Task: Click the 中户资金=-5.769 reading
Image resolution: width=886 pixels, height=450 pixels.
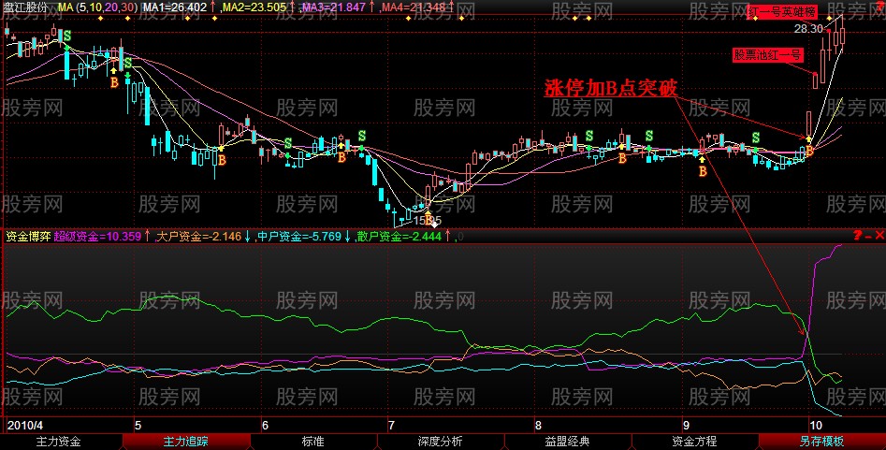Action: point(299,236)
